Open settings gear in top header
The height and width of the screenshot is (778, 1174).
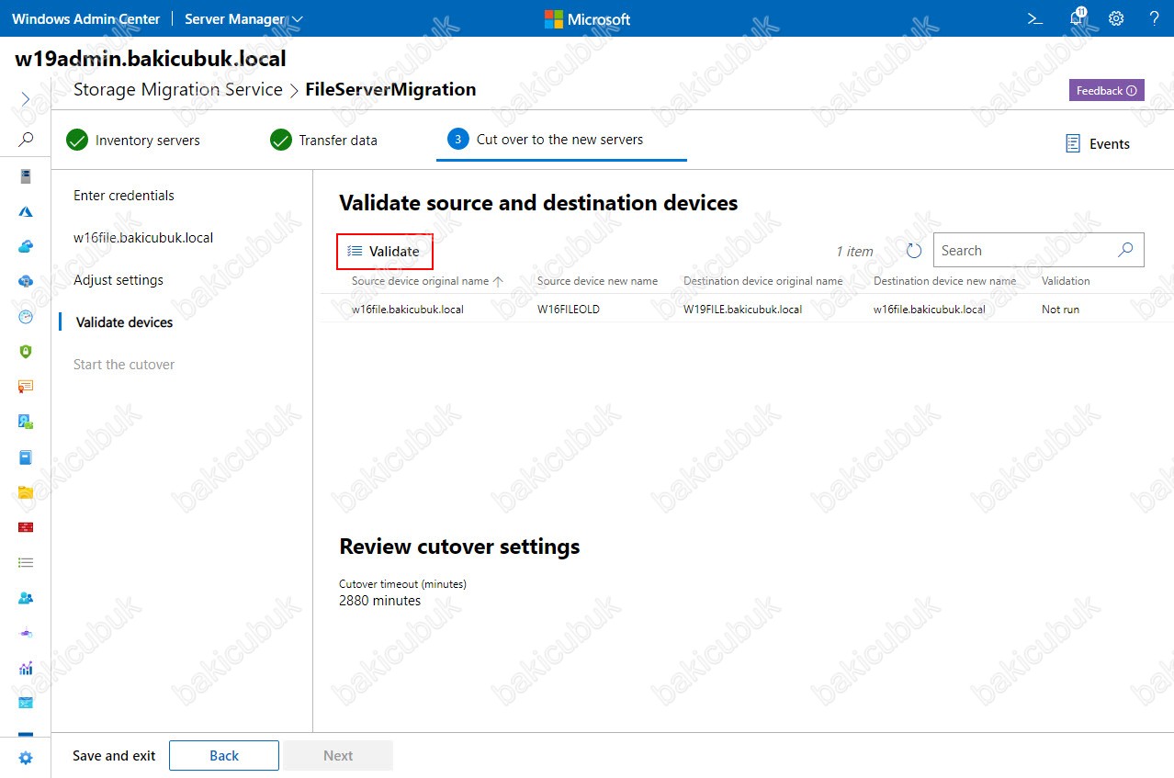tap(1116, 18)
